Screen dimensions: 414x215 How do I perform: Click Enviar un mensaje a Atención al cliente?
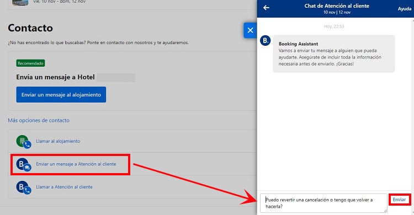(76, 164)
